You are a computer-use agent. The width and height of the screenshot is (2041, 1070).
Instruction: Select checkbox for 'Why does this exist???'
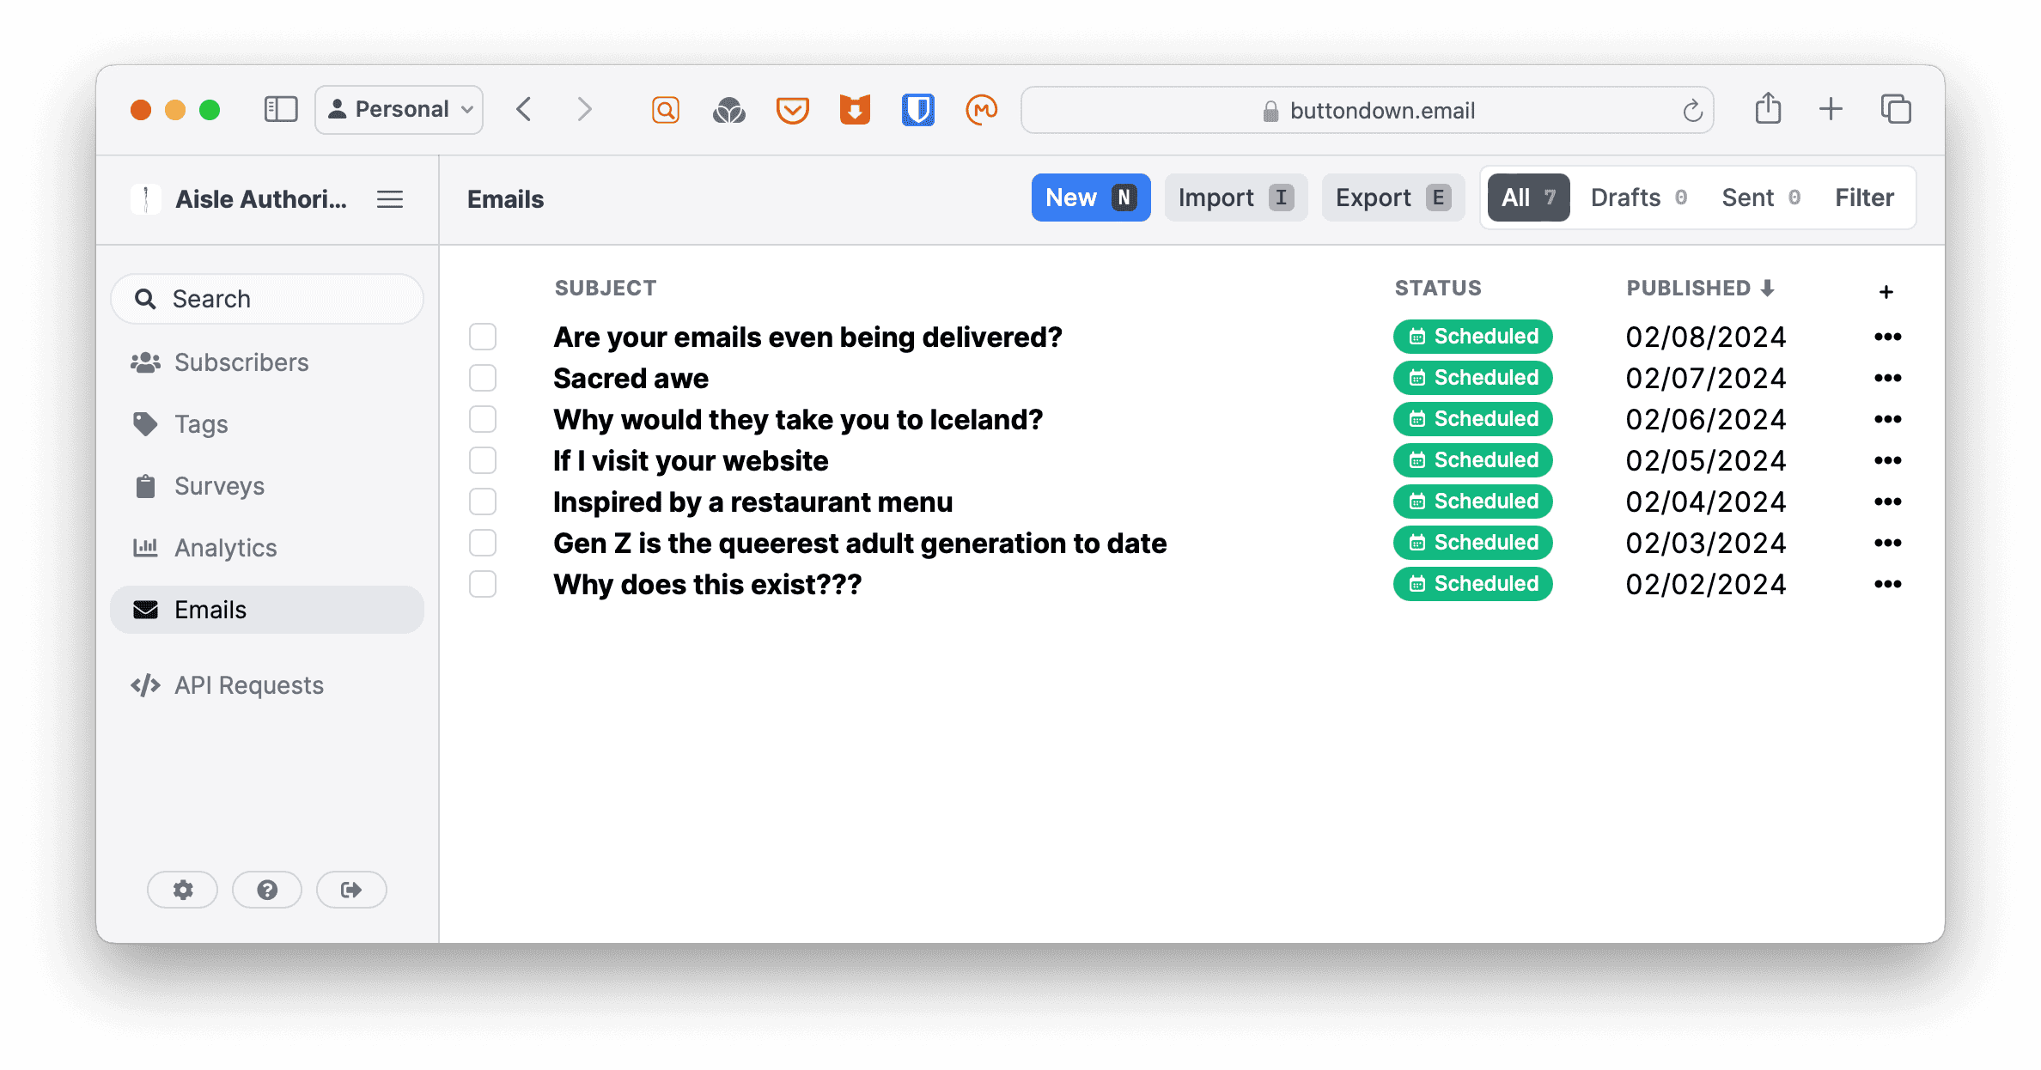pyautogui.click(x=483, y=584)
